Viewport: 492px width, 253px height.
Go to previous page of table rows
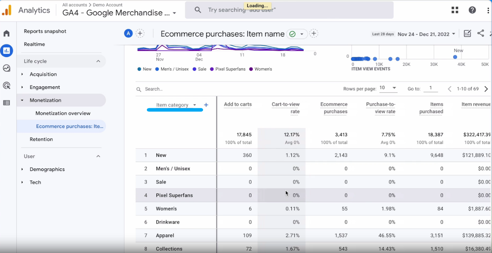click(449, 89)
